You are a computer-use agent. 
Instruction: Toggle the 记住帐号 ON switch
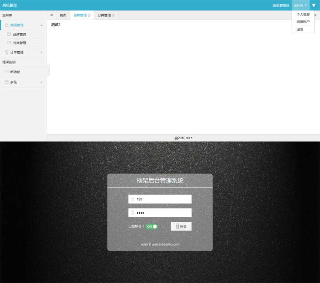pyautogui.click(x=152, y=227)
